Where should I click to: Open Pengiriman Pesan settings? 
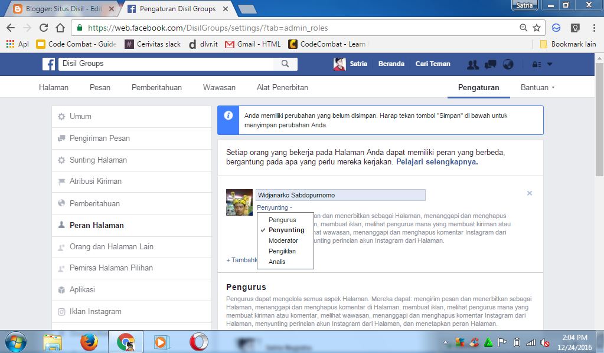click(132, 138)
